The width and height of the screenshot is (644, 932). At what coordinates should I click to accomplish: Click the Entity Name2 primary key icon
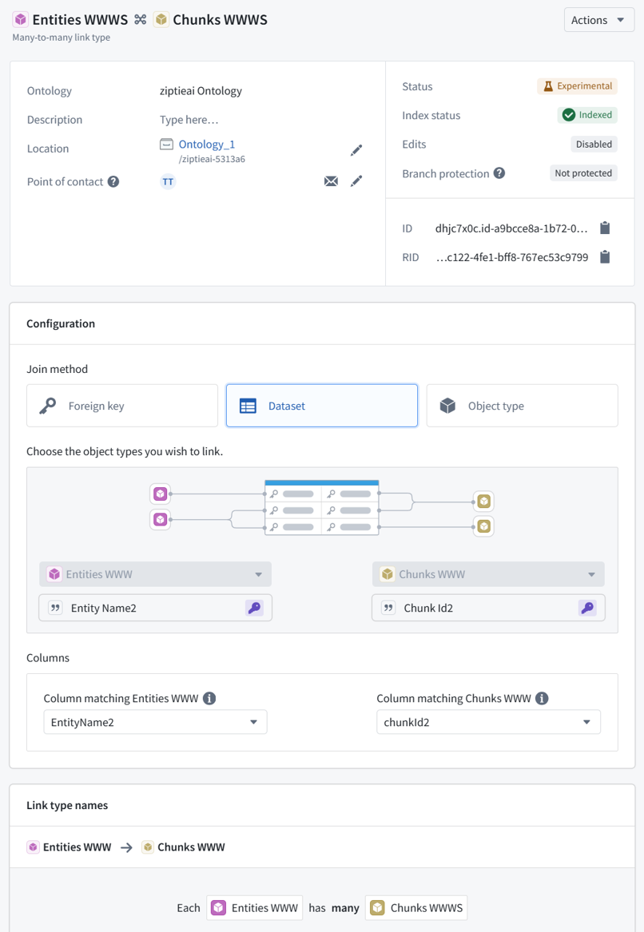(255, 608)
